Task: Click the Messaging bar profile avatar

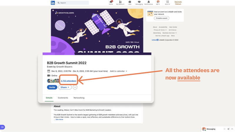Action: pos(204,129)
